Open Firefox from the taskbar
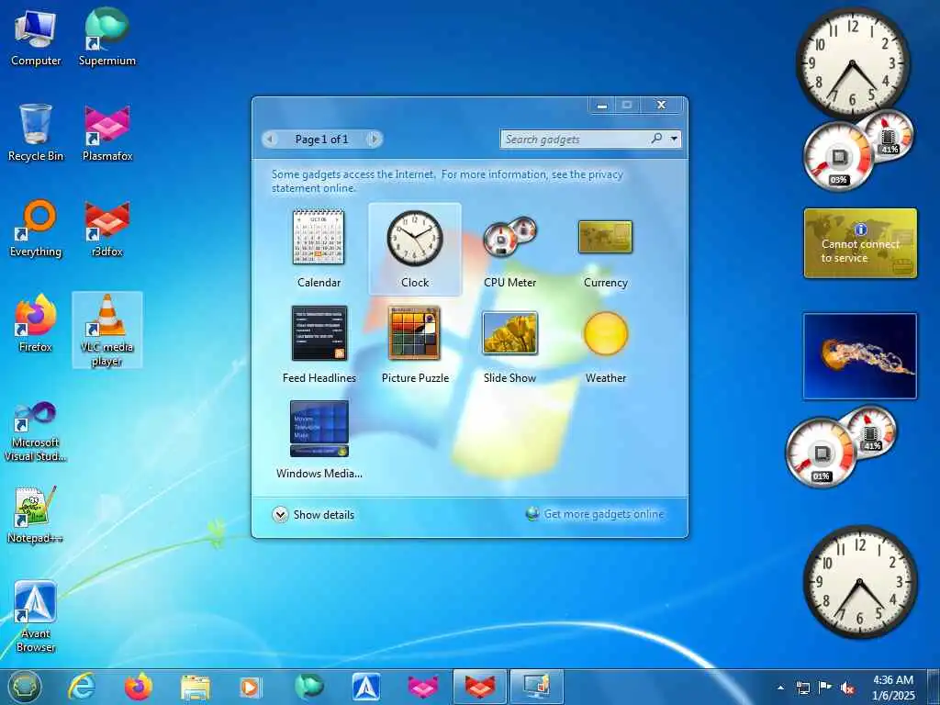The image size is (940, 705). point(138,687)
